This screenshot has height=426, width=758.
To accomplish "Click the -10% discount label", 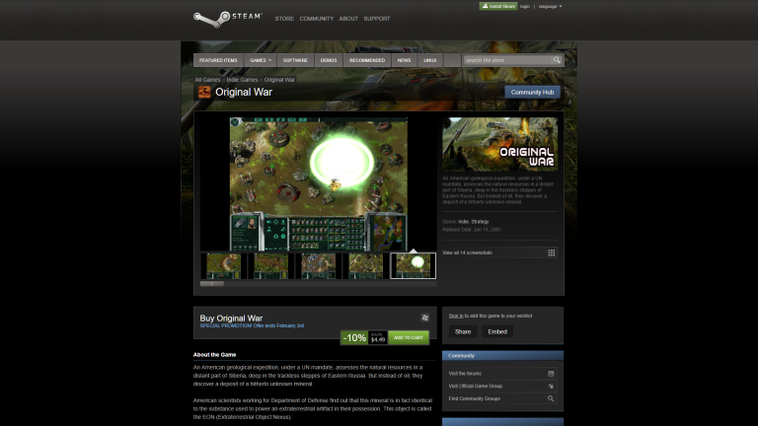I will pos(354,337).
